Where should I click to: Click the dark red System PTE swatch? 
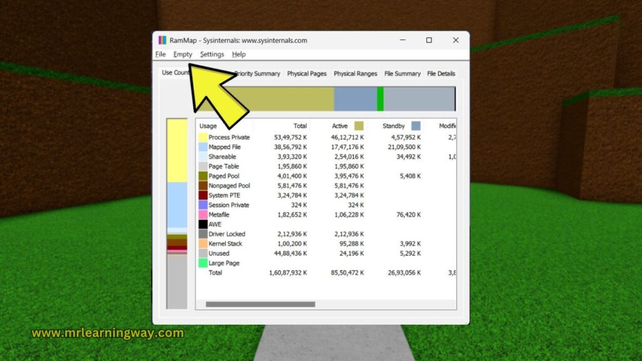203,195
